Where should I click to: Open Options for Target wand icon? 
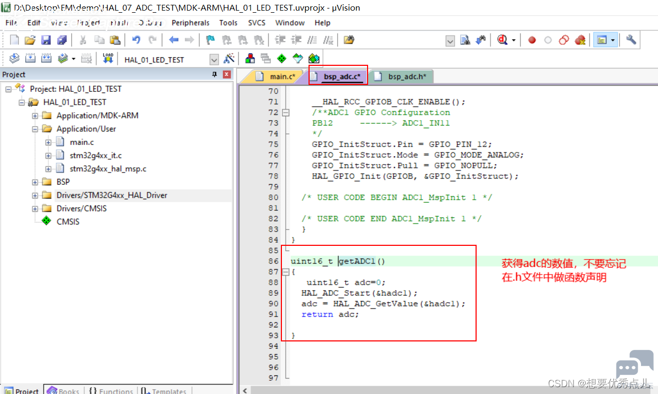click(229, 58)
